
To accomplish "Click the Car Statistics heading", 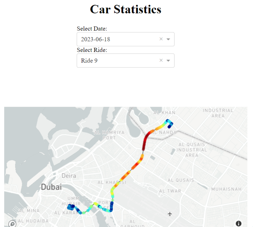I will [126, 9].
